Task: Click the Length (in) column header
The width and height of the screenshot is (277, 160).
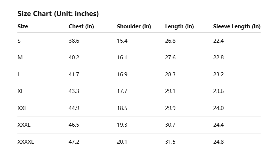Action: point(179,27)
